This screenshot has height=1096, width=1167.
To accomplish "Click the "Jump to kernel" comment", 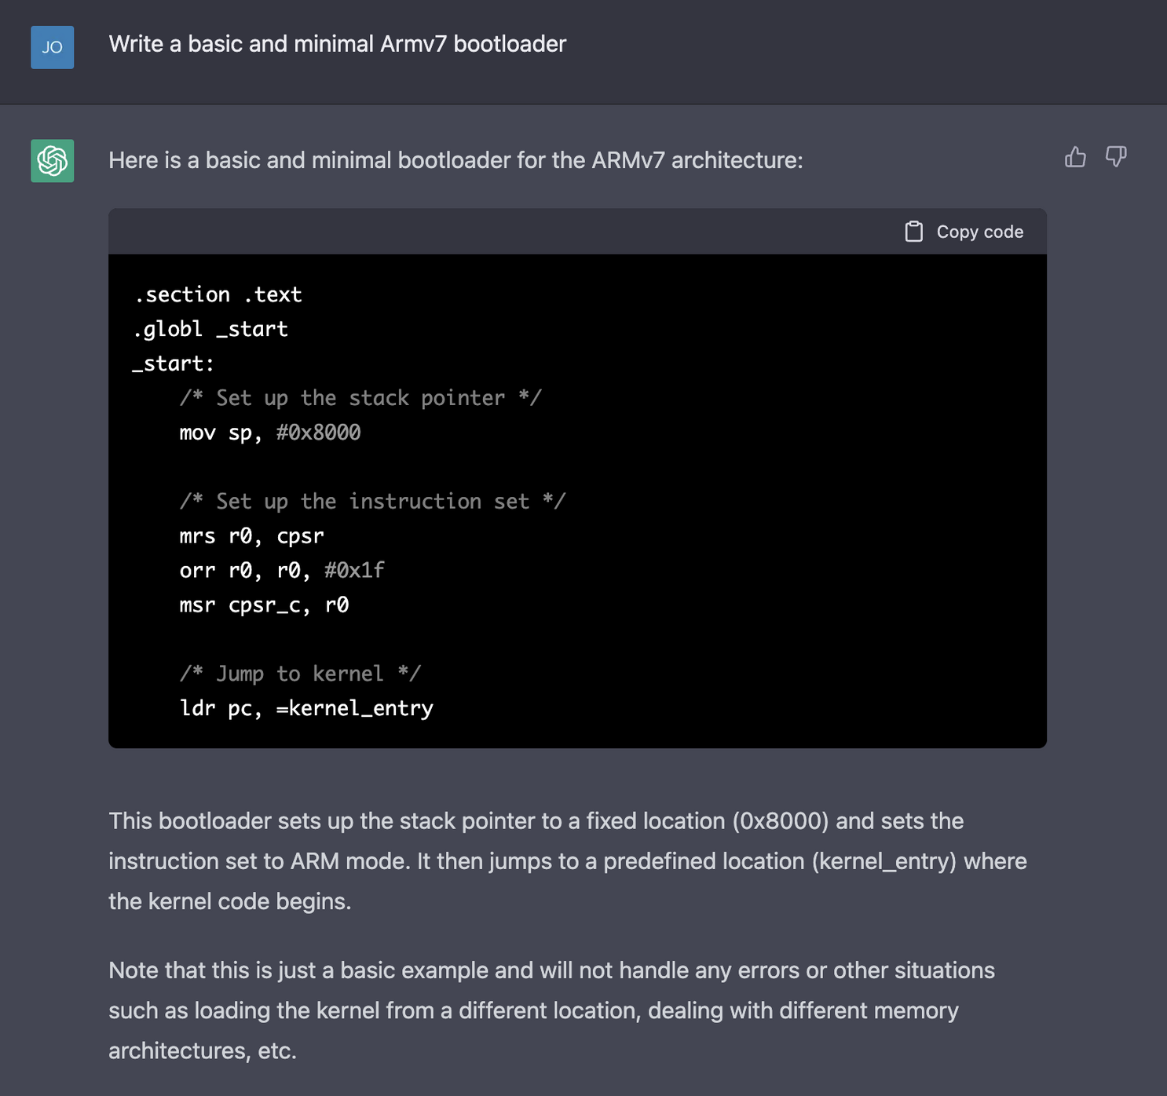I will [x=300, y=674].
